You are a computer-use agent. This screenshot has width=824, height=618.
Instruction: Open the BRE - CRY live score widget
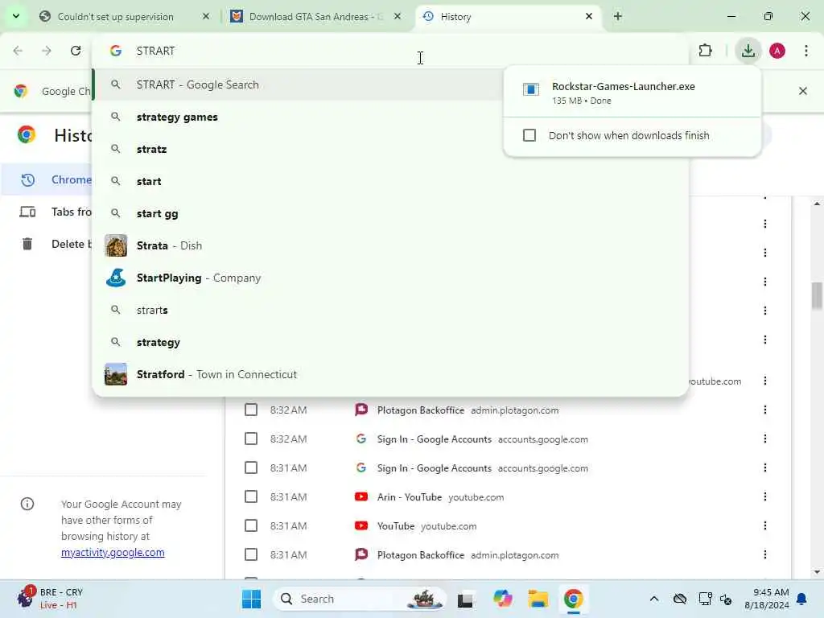tap(50, 599)
